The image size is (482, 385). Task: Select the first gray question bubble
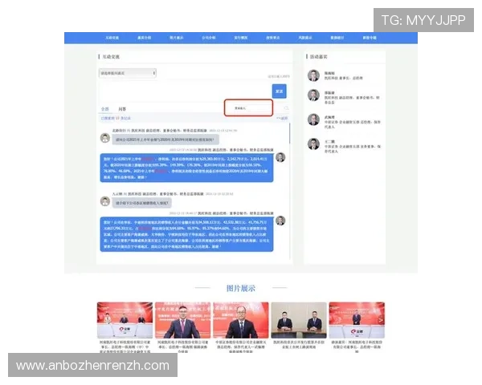pos(165,140)
